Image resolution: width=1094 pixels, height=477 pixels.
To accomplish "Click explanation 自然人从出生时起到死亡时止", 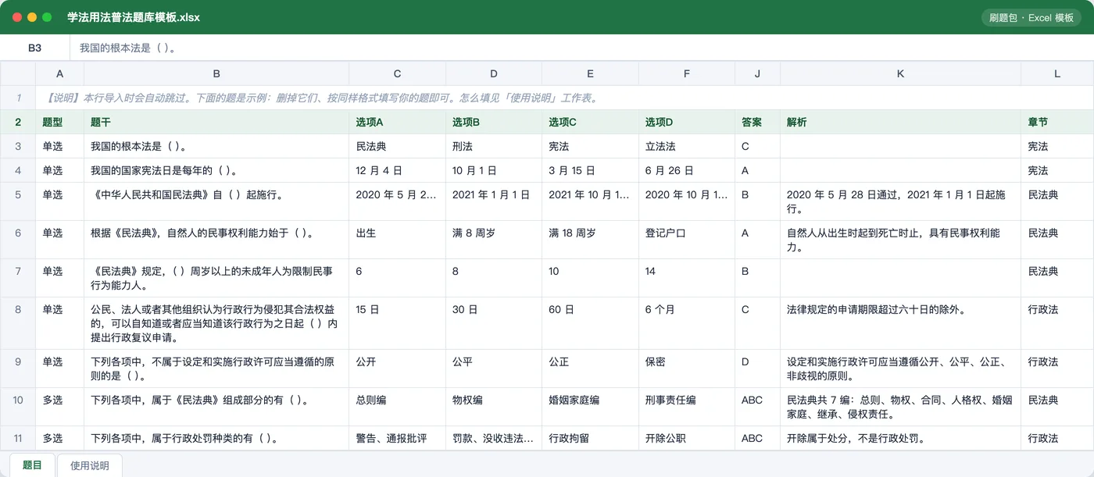I will [901, 240].
